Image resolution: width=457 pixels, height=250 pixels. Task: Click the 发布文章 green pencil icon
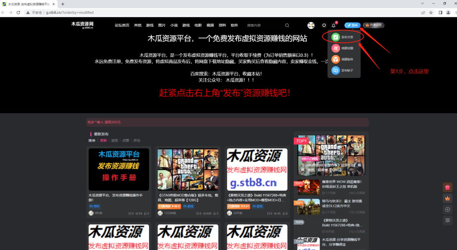tap(336, 37)
